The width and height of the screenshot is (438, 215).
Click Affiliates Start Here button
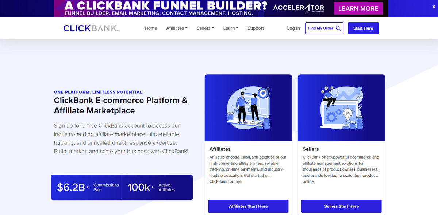(x=248, y=206)
